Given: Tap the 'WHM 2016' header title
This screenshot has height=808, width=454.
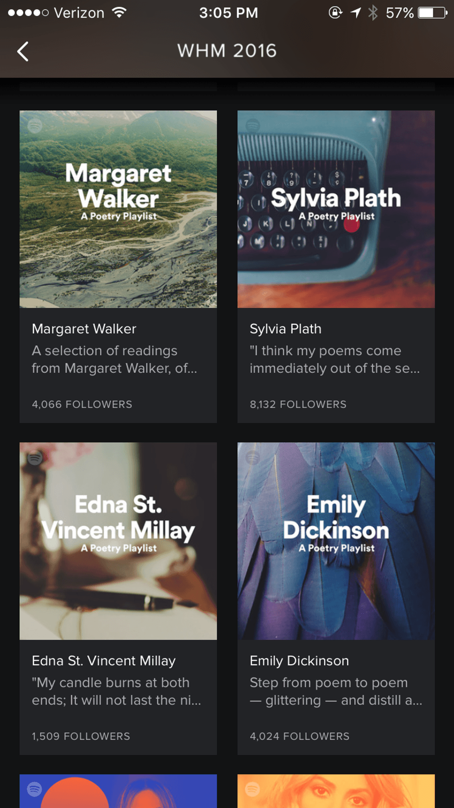Looking at the screenshot, I should (227, 51).
